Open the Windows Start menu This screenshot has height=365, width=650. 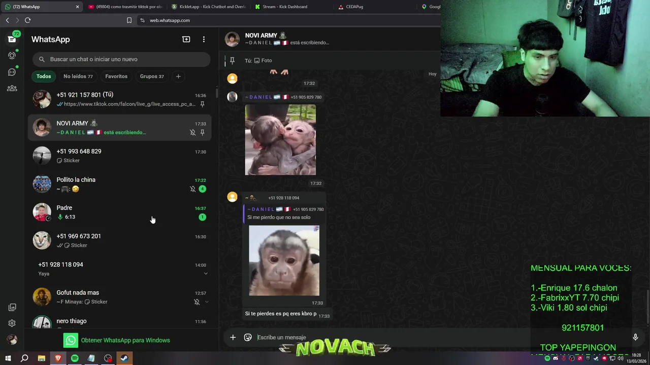click(8, 358)
